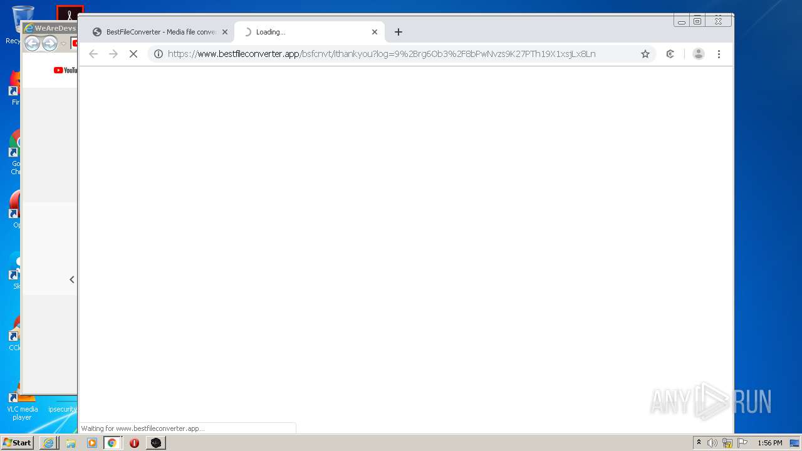Click the 1:56 PM clock

(769, 443)
